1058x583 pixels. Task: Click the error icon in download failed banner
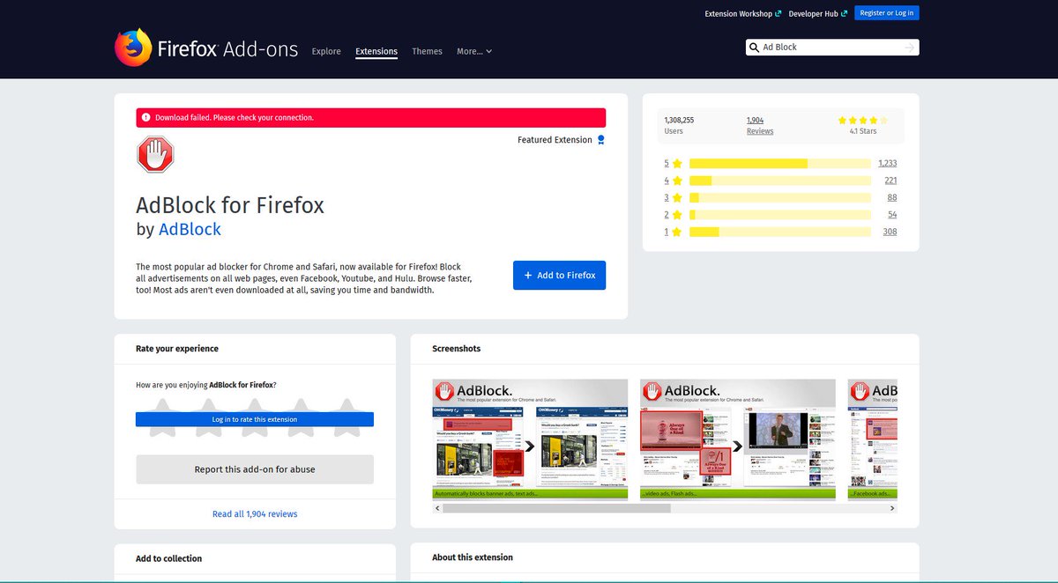(145, 117)
